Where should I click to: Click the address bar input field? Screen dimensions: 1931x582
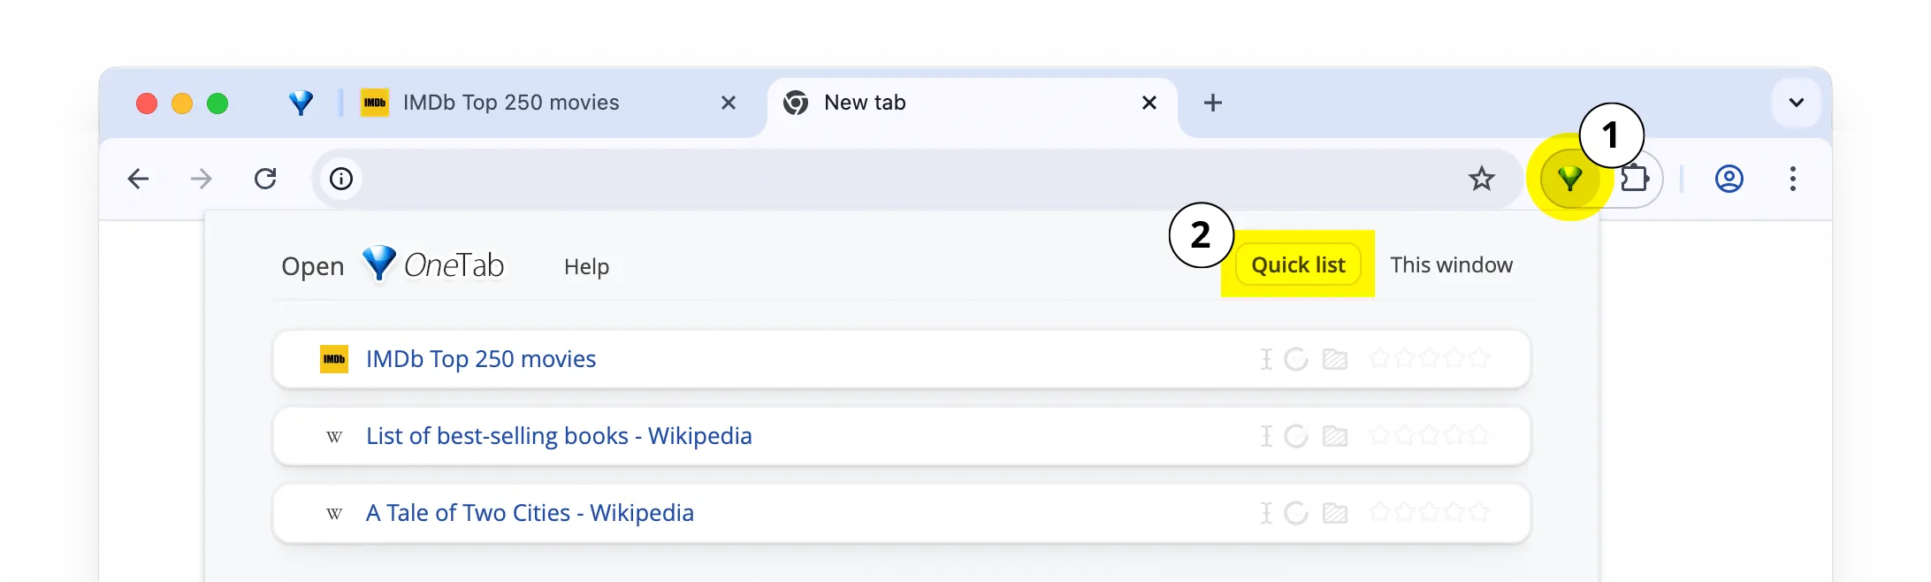click(884, 180)
